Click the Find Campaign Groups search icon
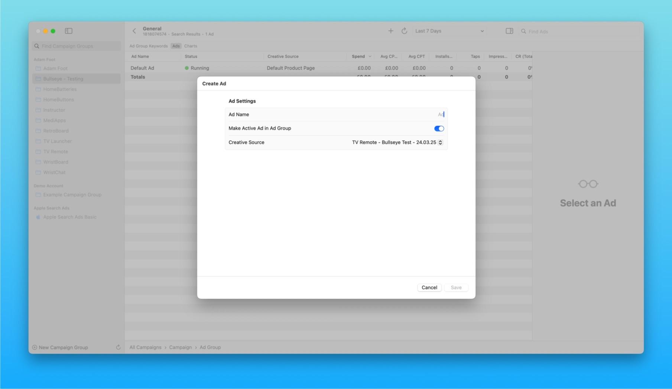 (x=36, y=46)
